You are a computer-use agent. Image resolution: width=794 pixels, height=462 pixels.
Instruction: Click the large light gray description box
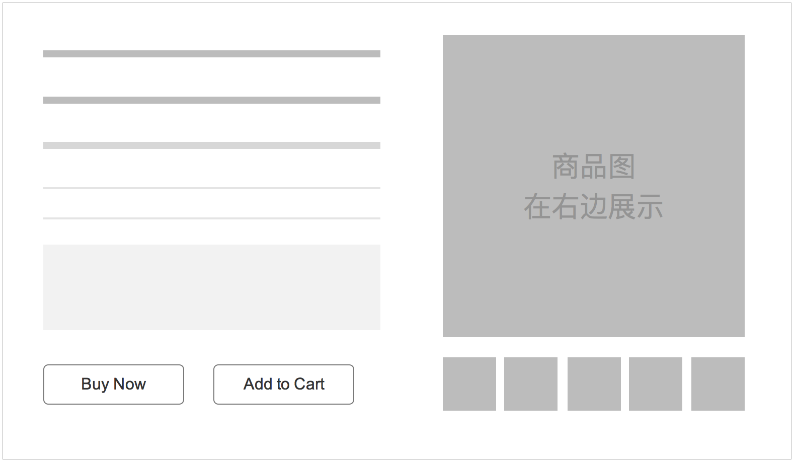coord(212,287)
